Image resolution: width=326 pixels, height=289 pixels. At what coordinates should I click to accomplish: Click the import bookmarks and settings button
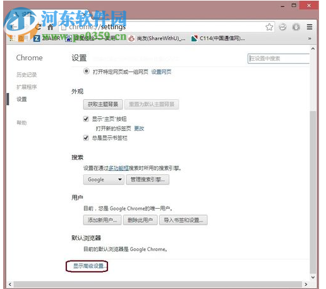click(x=183, y=220)
